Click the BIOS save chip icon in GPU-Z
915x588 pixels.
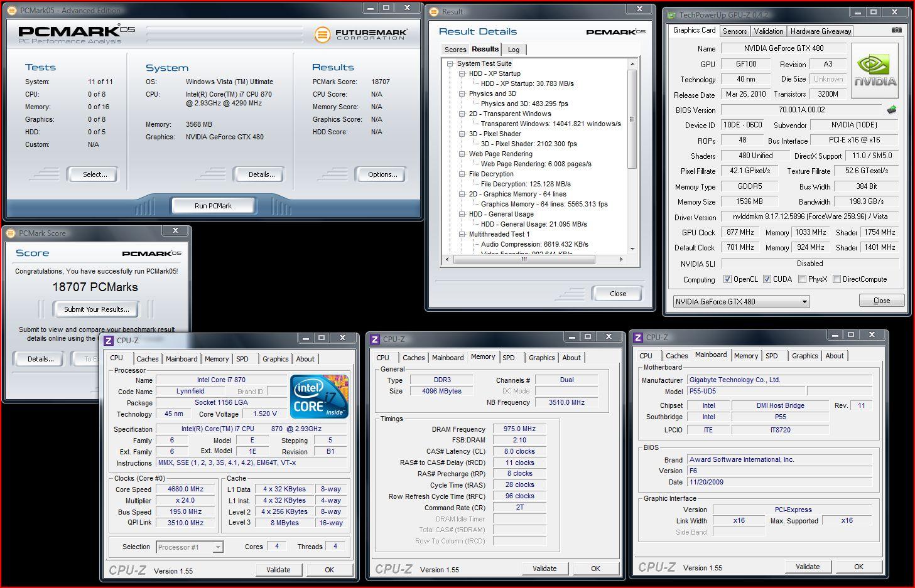(891, 110)
